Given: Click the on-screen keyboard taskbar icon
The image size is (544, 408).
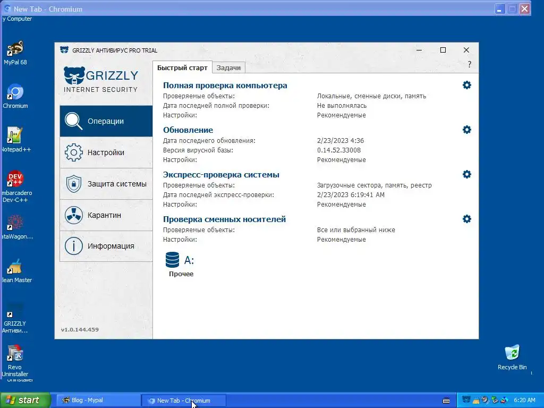Looking at the screenshot, I should 446,401.
